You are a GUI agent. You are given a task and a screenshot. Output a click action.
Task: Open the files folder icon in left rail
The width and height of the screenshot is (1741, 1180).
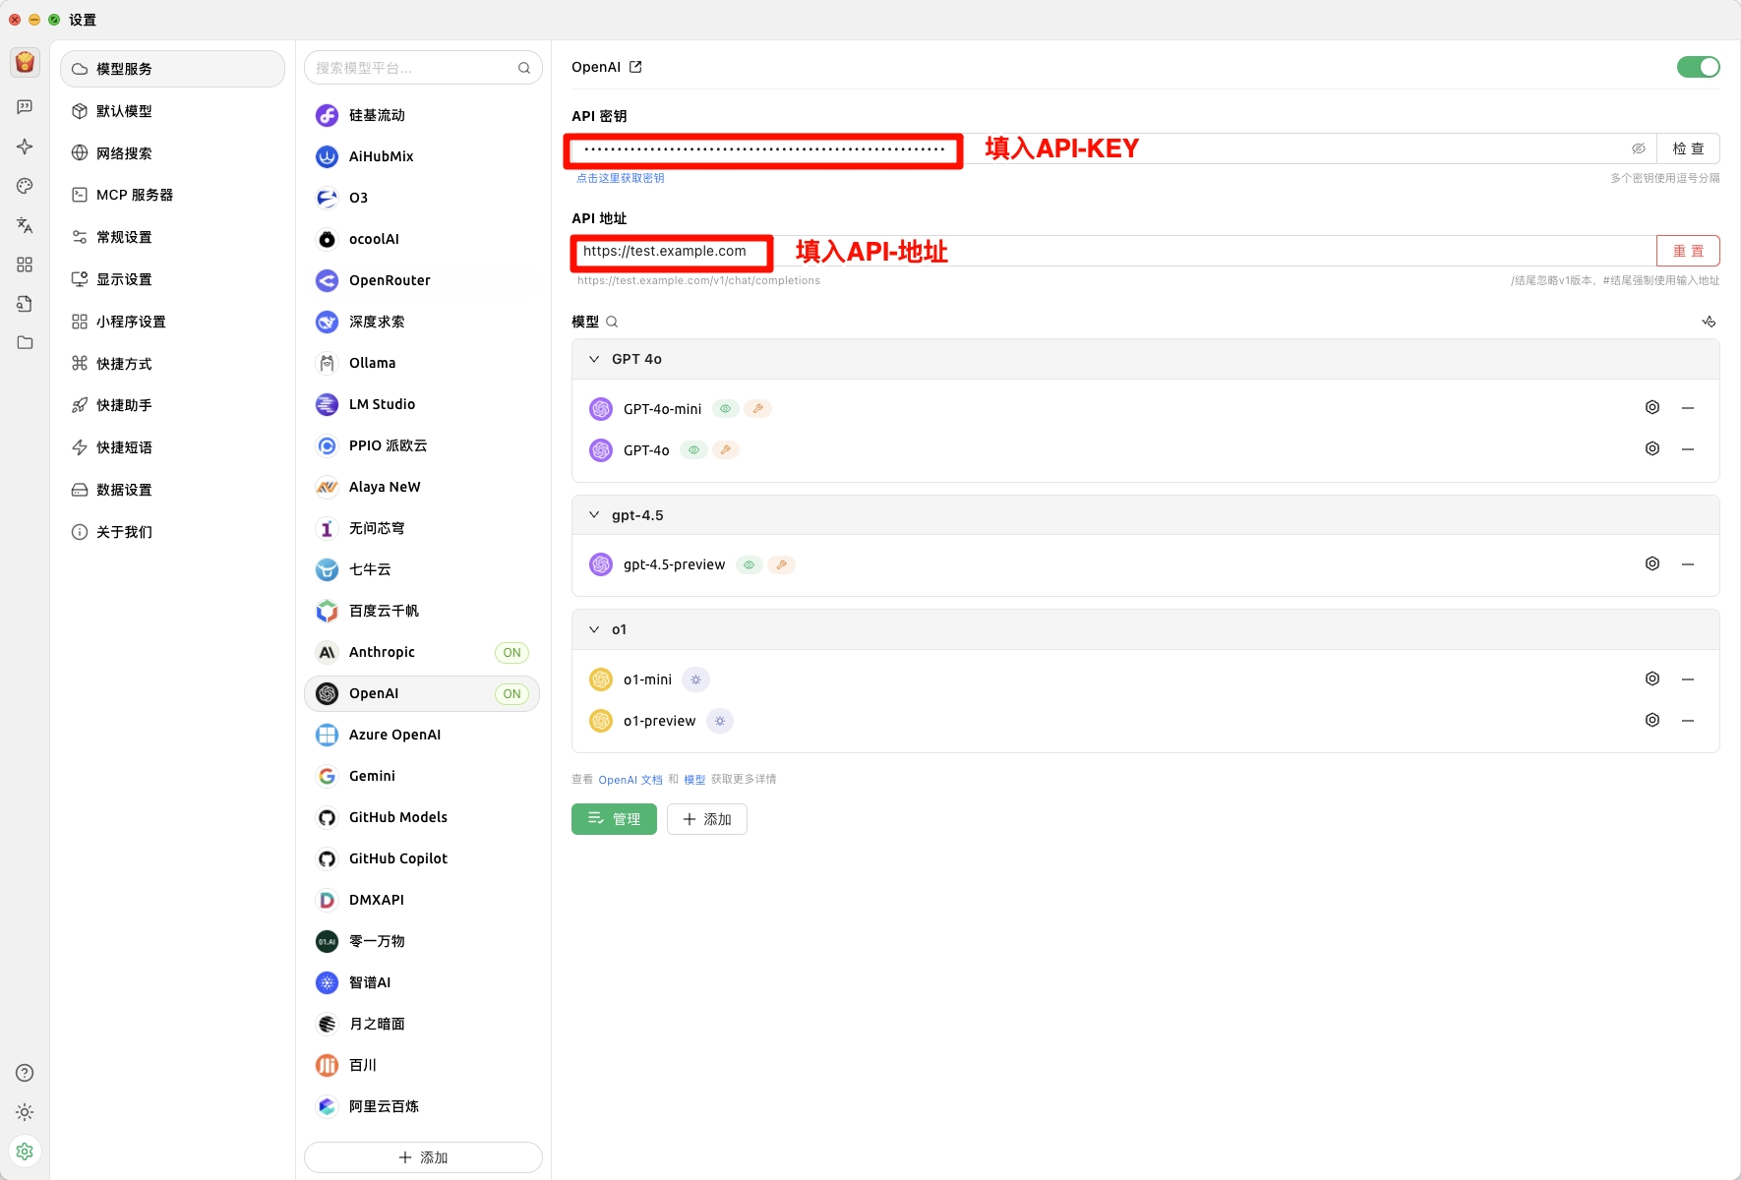(x=25, y=342)
